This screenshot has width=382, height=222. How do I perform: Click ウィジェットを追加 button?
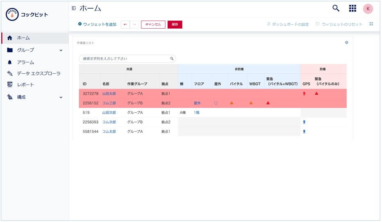coord(97,24)
